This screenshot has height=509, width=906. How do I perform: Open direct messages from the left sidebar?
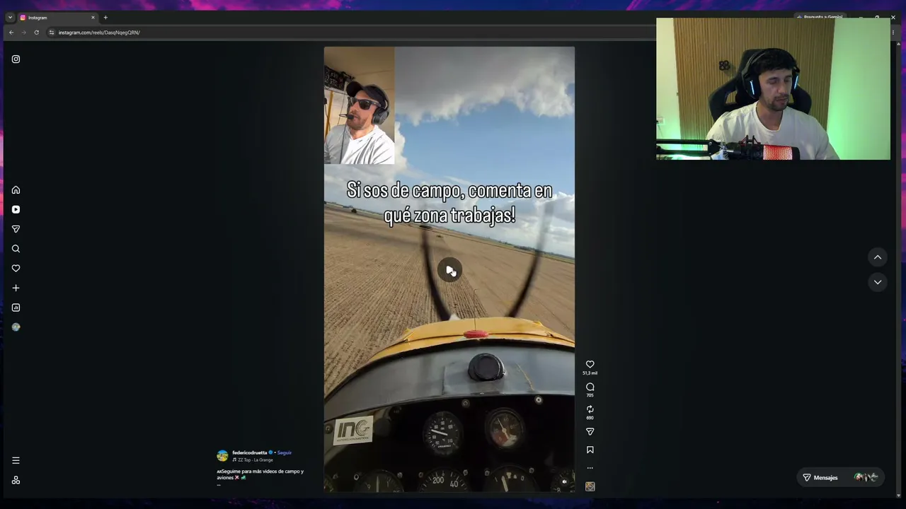[16, 229]
